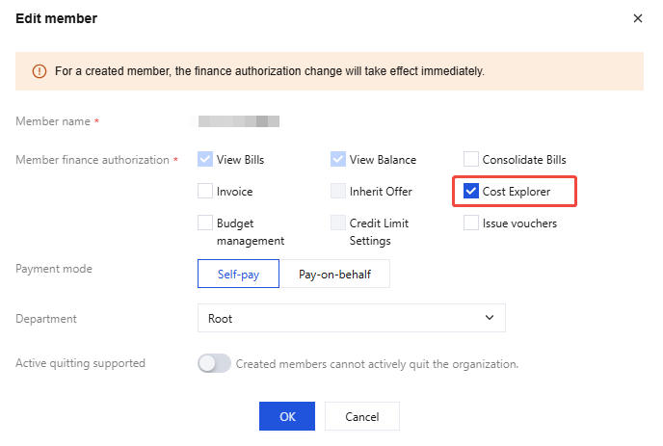This screenshot has width=663, height=446.
Task: Confirm changes with the OK button
Action: pyautogui.click(x=287, y=416)
